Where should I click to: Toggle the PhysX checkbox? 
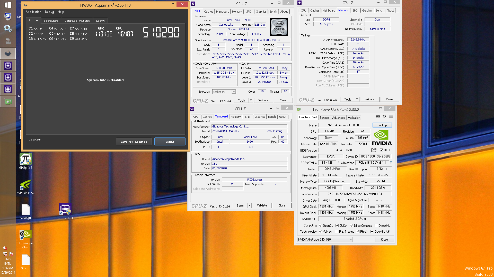[x=358, y=232]
